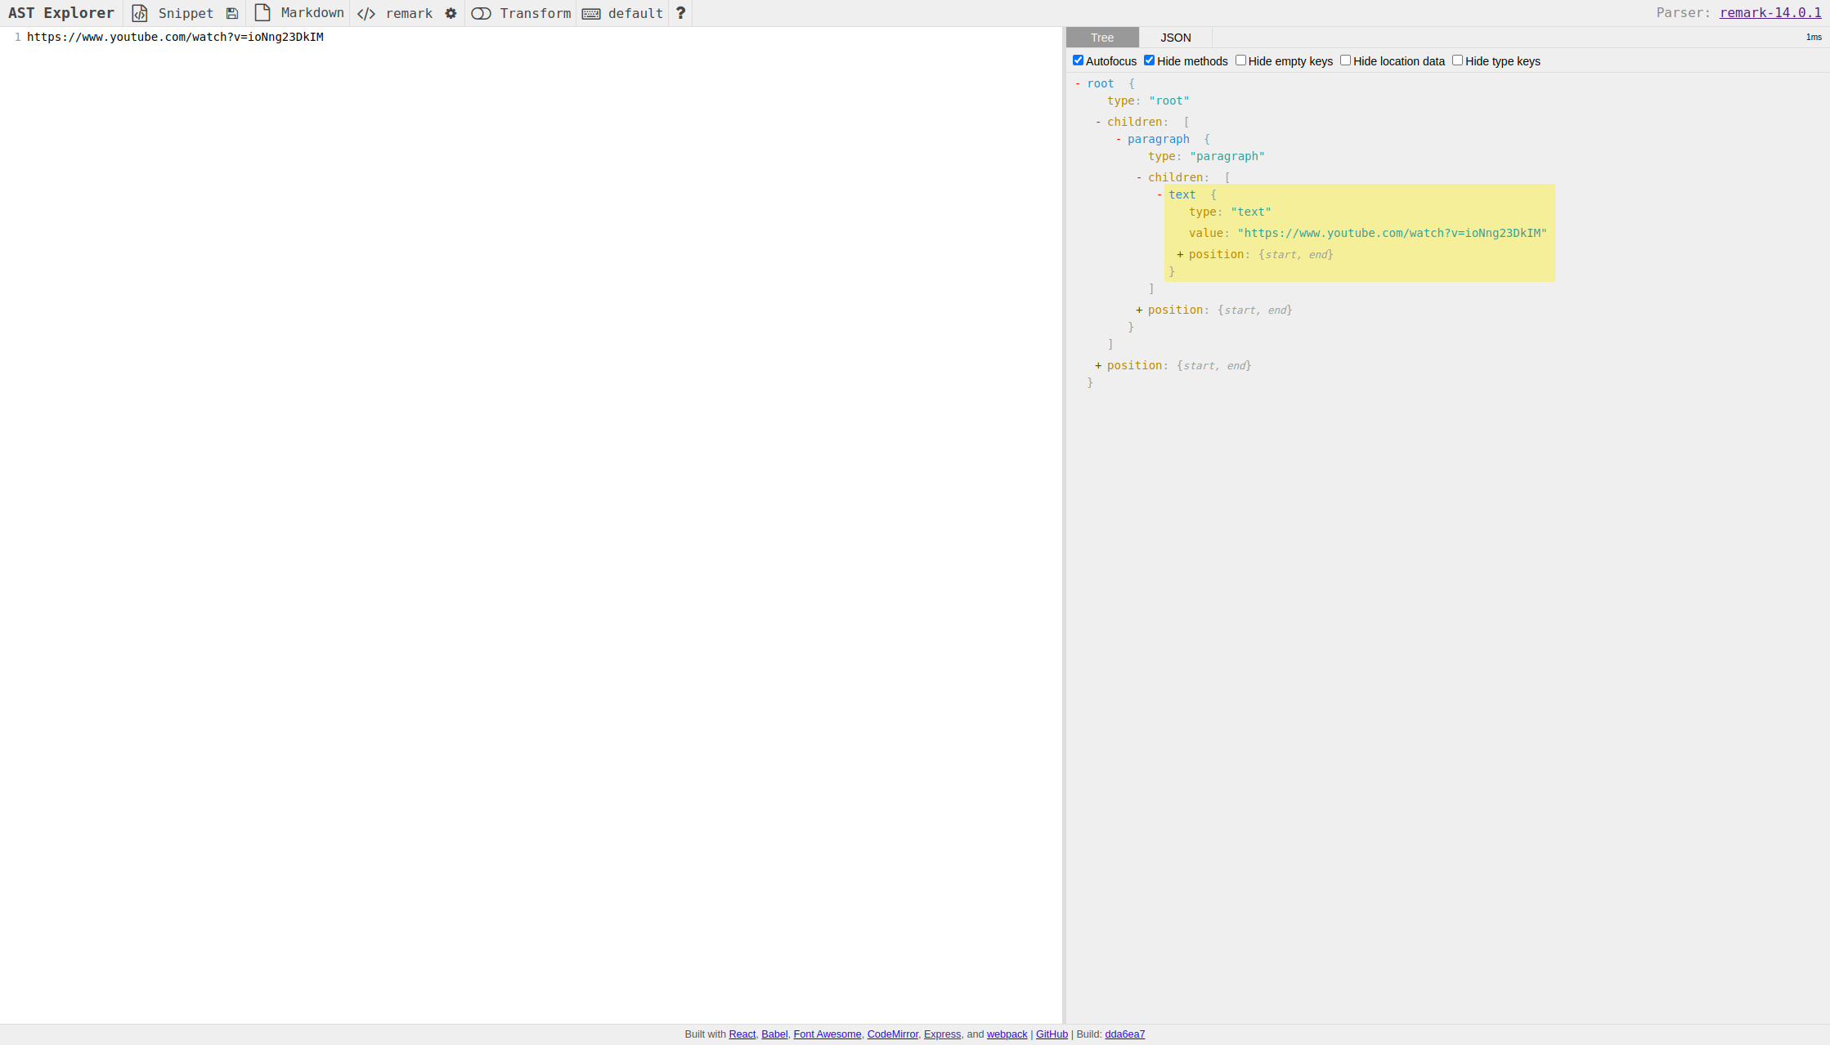Enable the Hide location data checkbox
Screen dimensions: 1830x1045
(x=1345, y=60)
